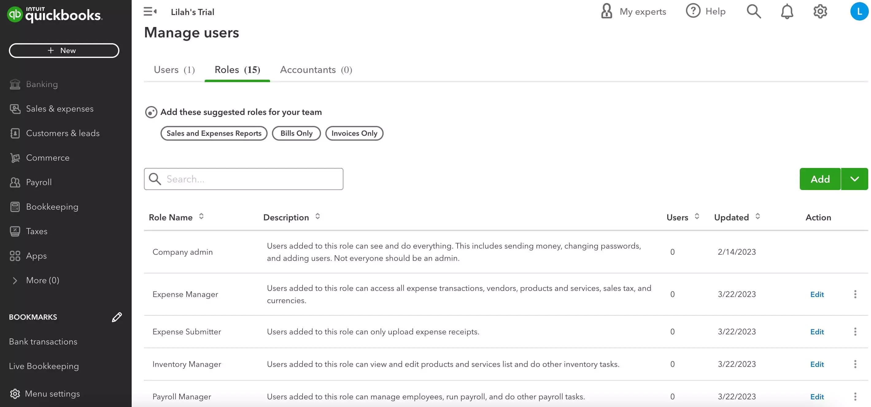The width and height of the screenshot is (871, 407).
Task: Switch to the Users tab
Action: (x=174, y=70)
